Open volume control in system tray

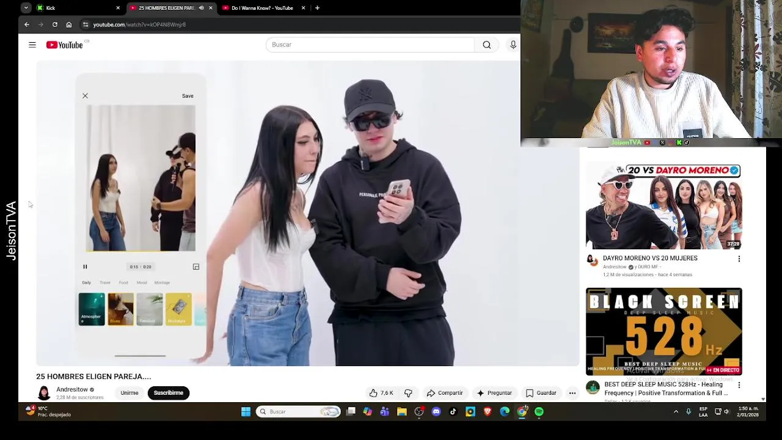726,412
